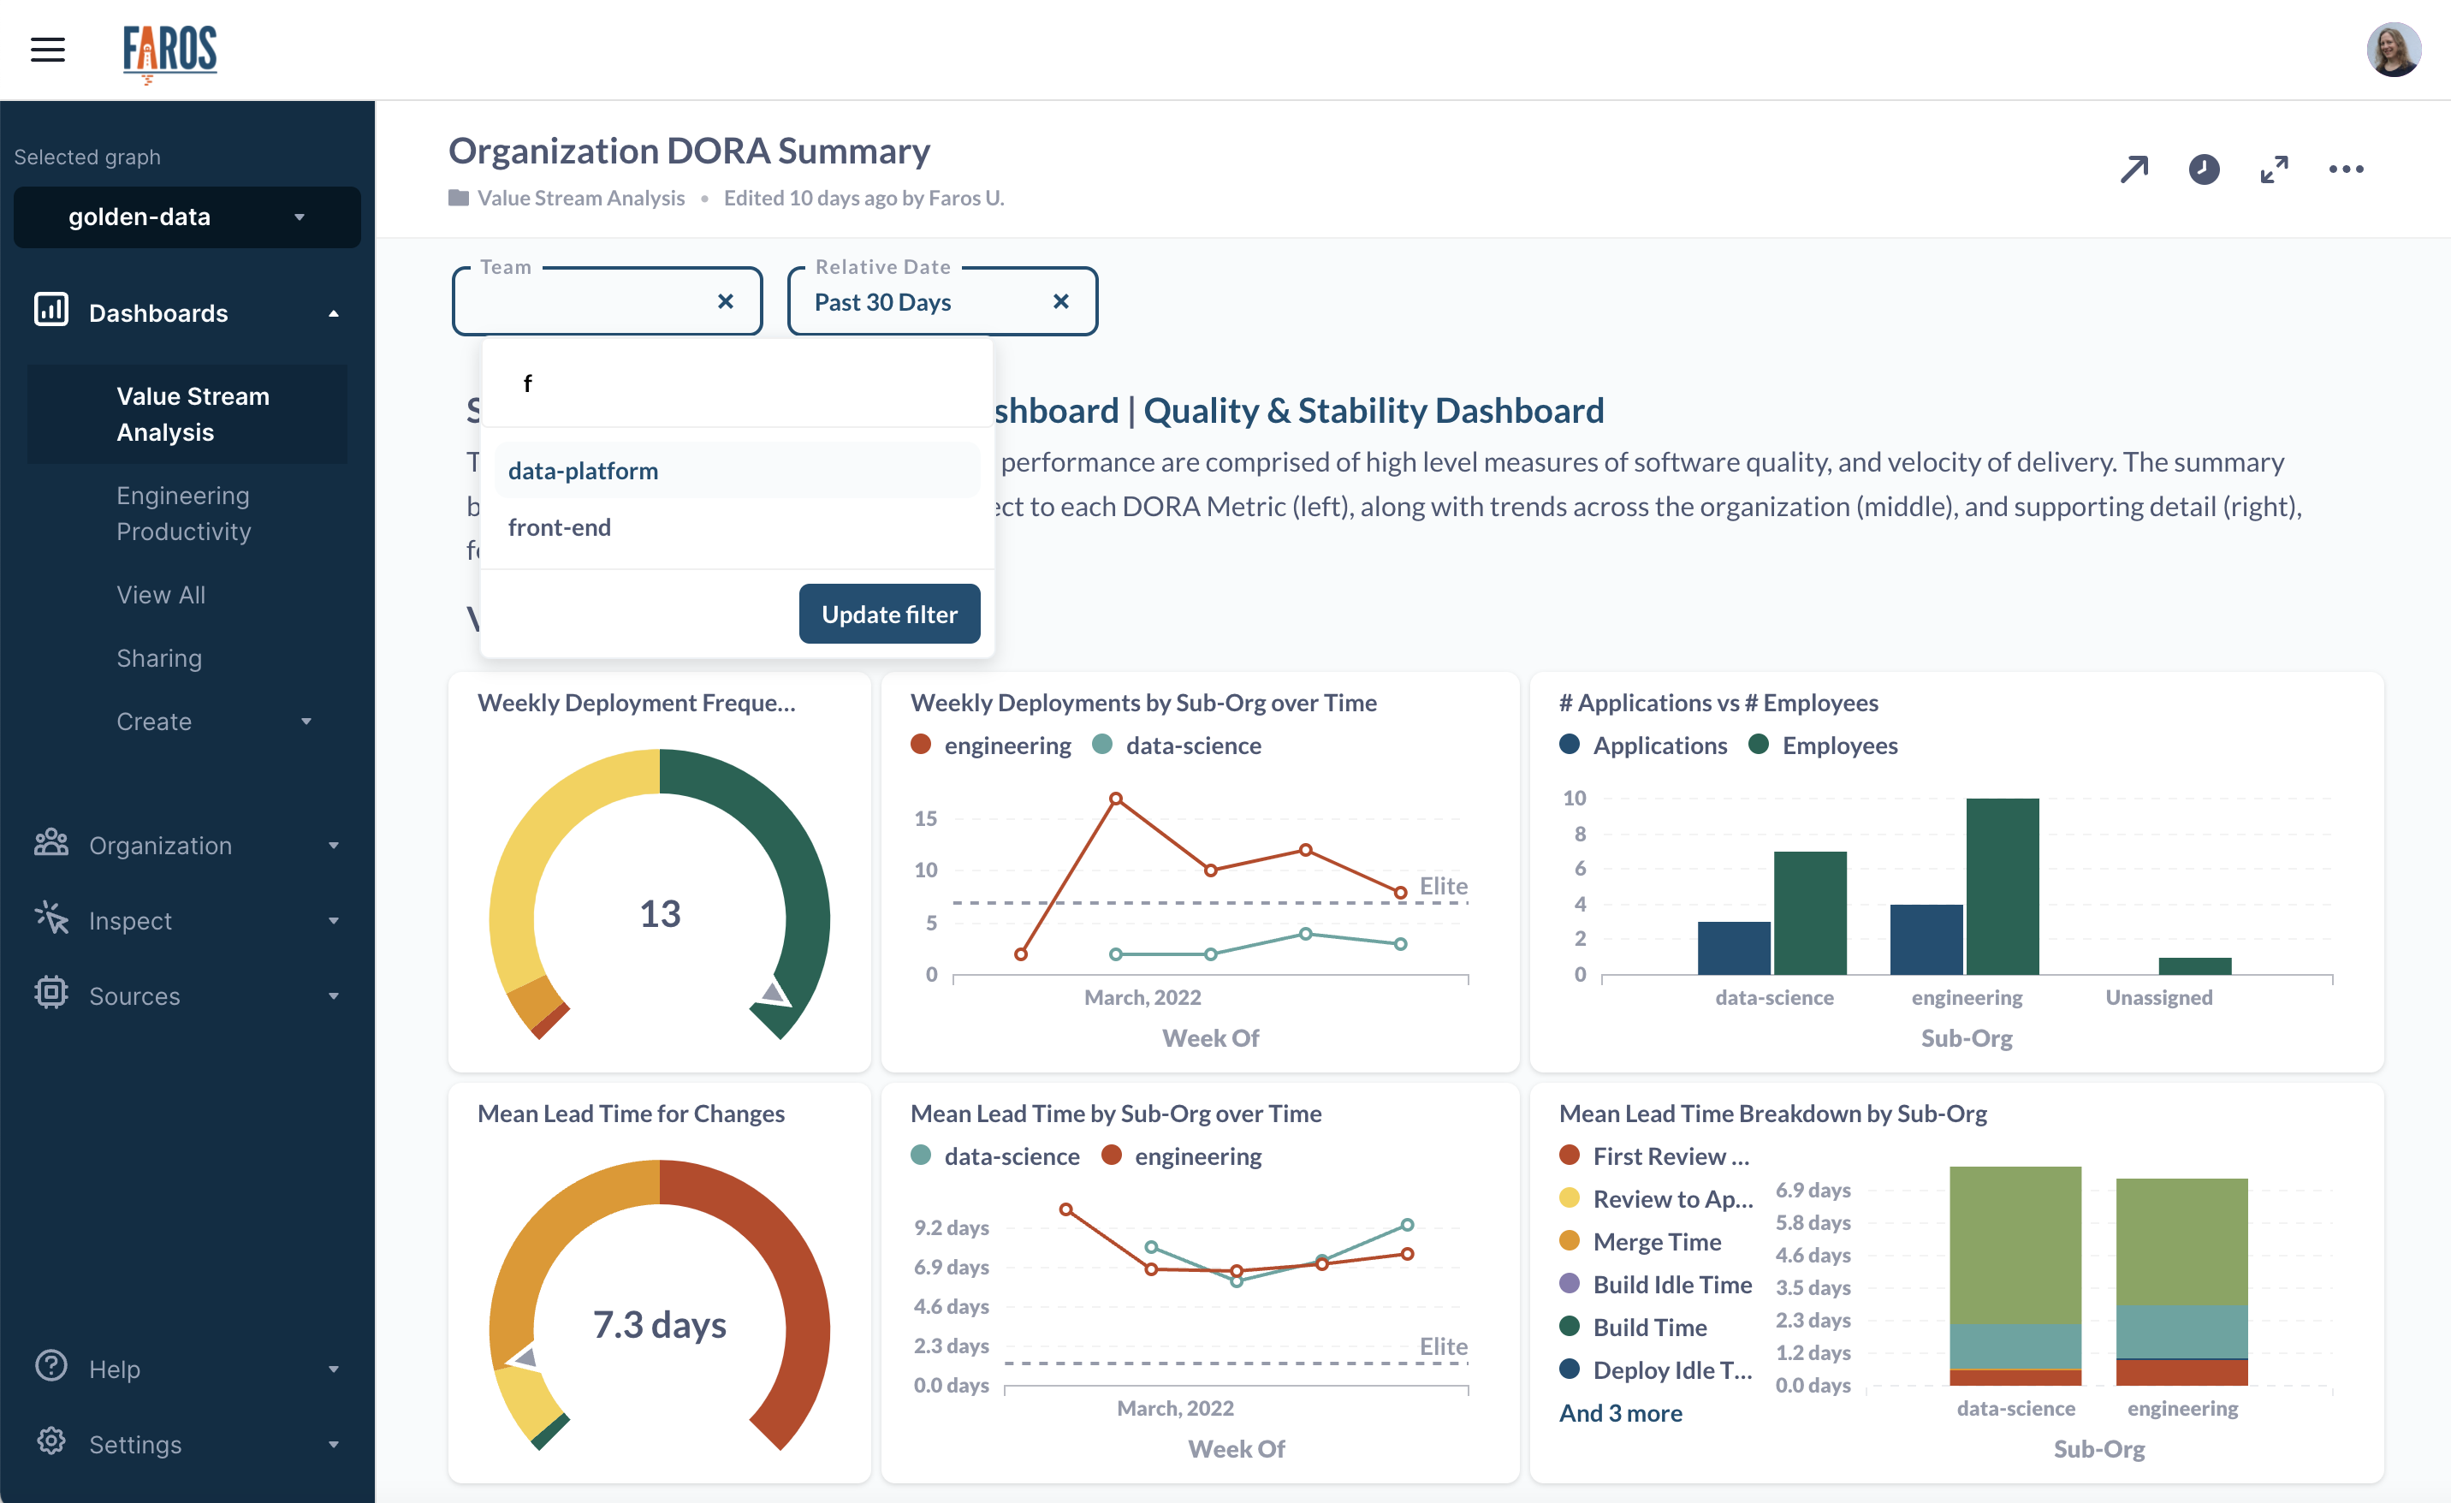
Task: Enter fullscreen using the expand icon
Action: tap(2274, 169)
